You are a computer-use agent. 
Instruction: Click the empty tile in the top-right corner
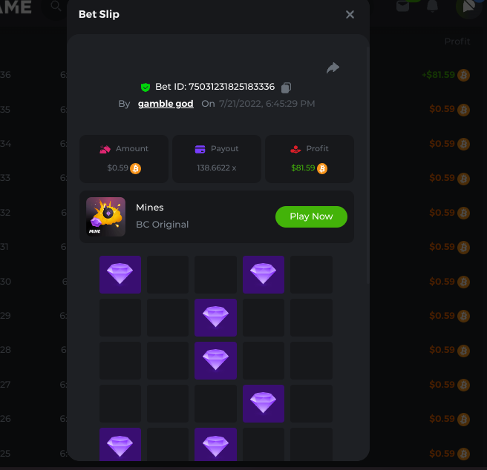coord(311,274)
